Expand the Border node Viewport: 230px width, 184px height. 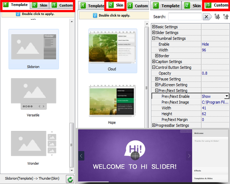(x=157, y=56)
